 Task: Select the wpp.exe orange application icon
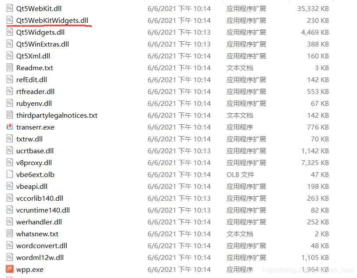pos(10,269)
